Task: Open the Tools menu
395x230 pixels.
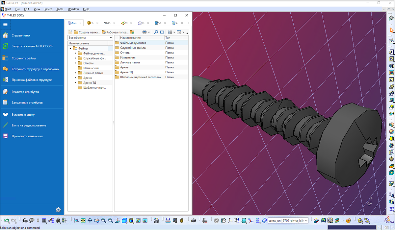Action: point(60,9)
